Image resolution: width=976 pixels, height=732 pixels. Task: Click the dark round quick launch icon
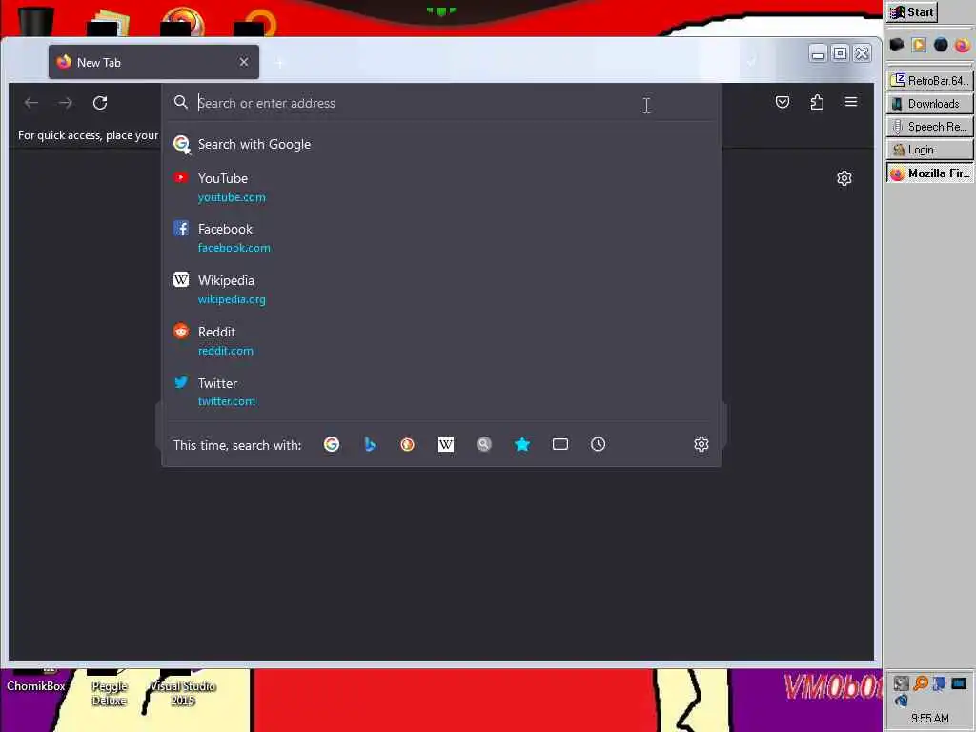click(x=941, y=45)
